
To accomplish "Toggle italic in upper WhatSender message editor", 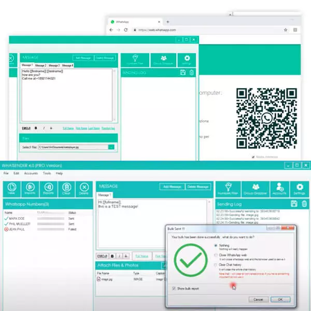I will [44, 128].
